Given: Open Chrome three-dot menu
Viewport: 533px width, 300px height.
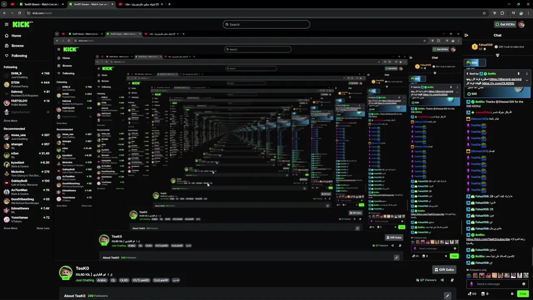Looking at the screenshot, I should pos(528,13).
